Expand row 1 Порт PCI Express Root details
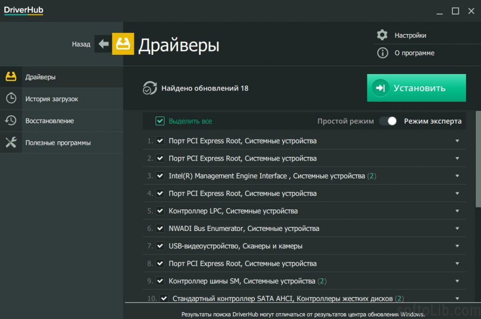The height and width of the screenshot is (319, 481). coord(457,141)
